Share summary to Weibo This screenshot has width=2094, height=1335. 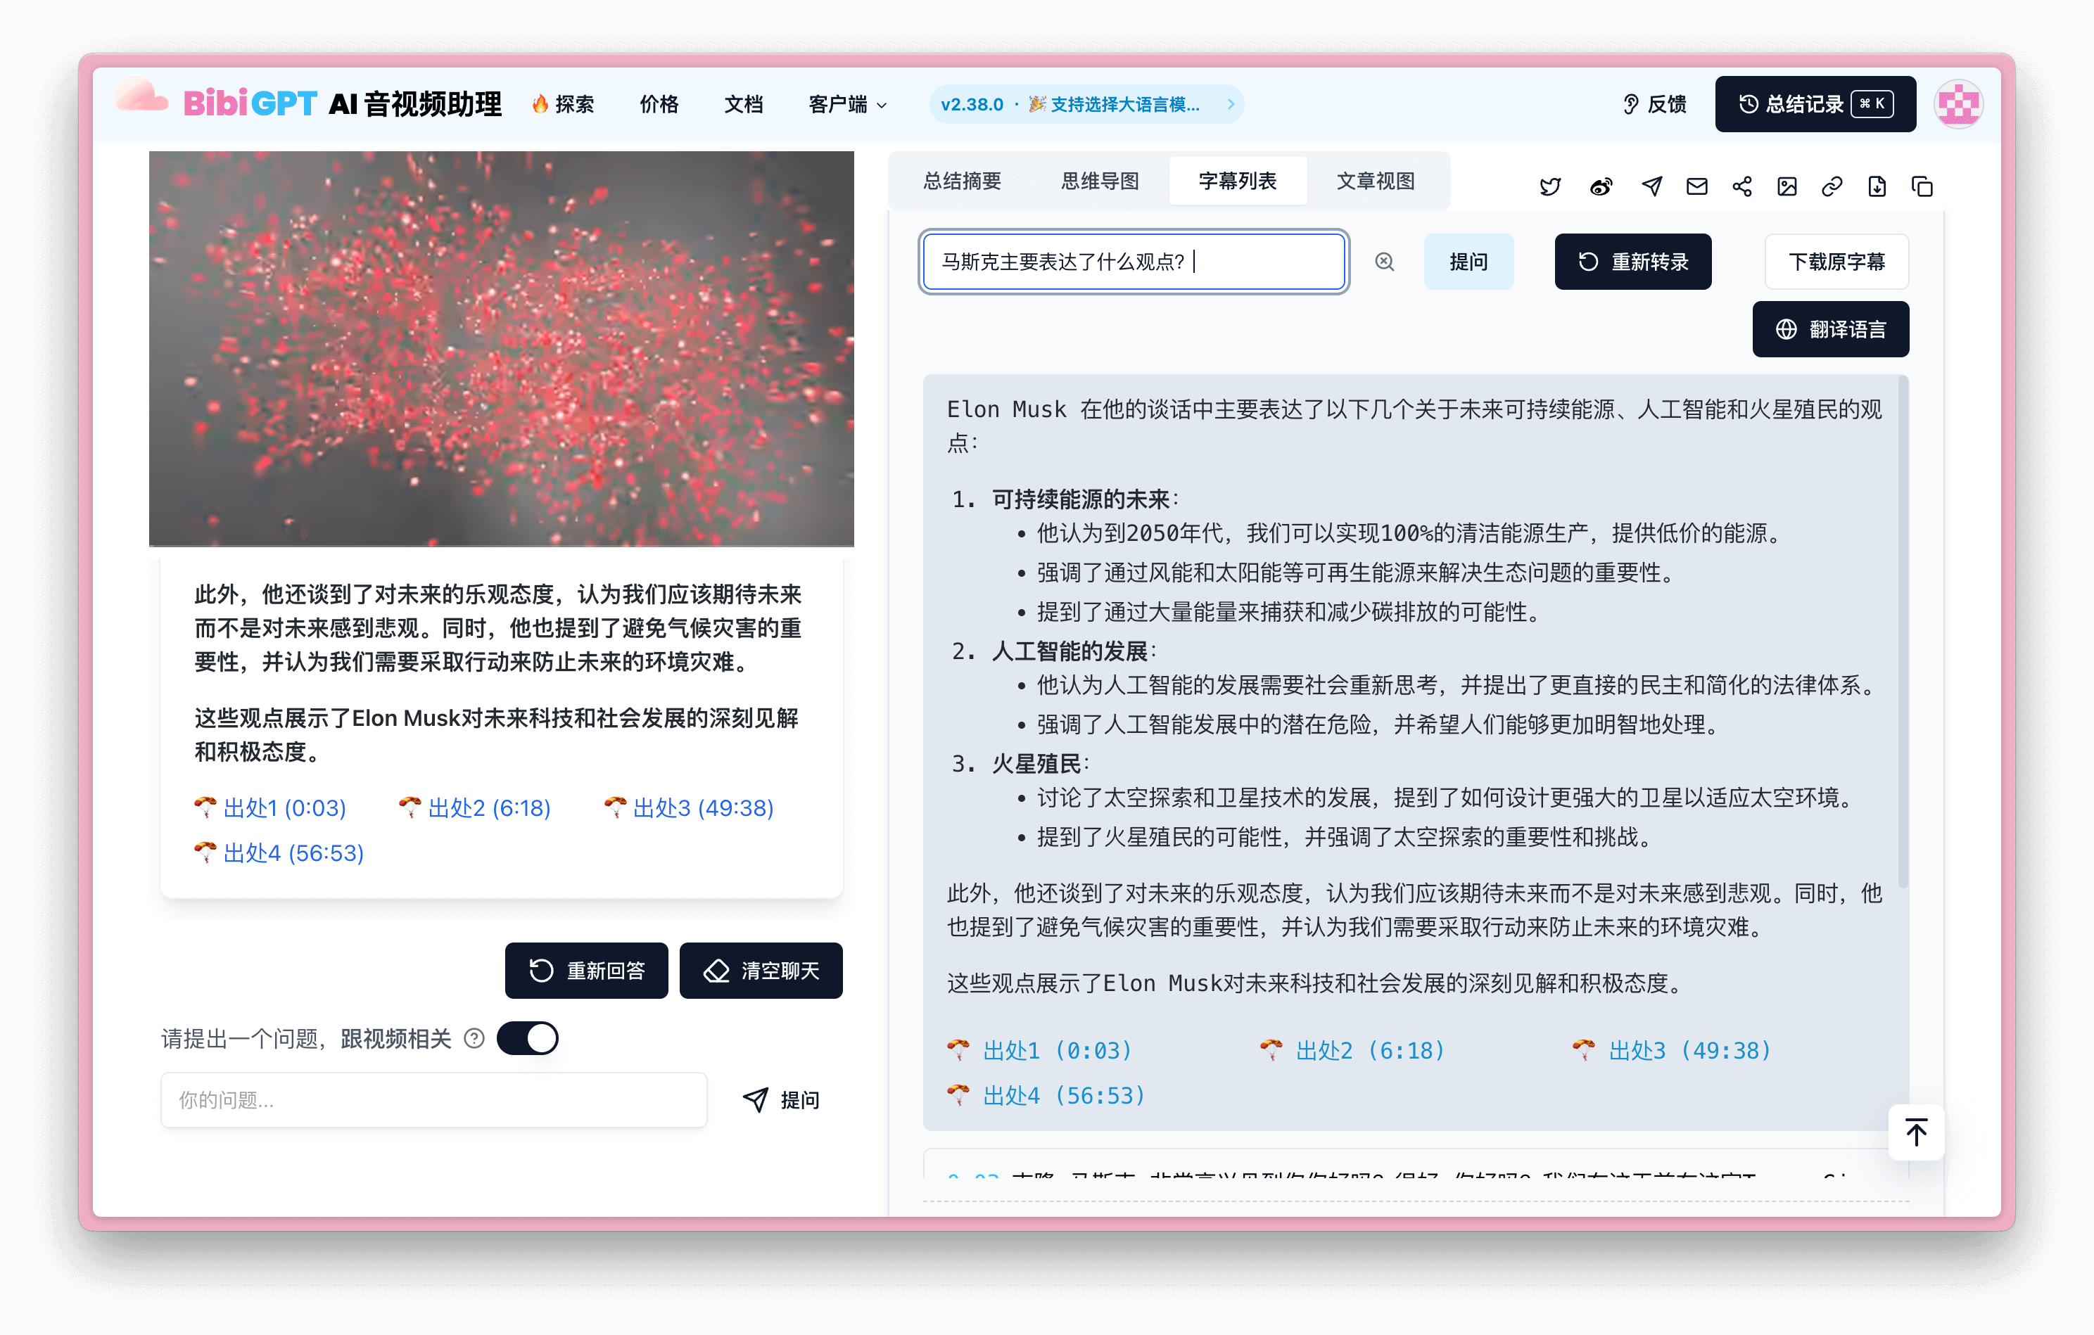1601,187
